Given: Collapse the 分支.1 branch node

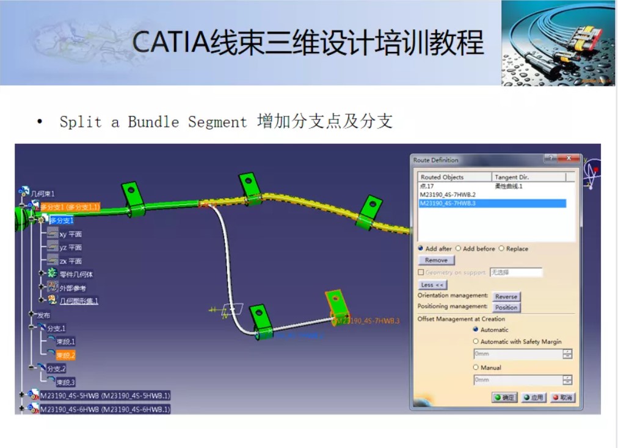Looking at the screenshot, I should pos(32,328).
